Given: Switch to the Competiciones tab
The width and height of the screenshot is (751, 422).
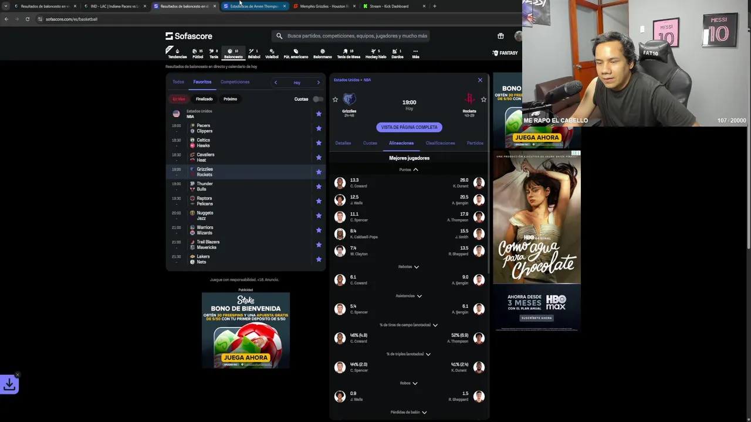Looking at the screenshot, I should point(235,82).
